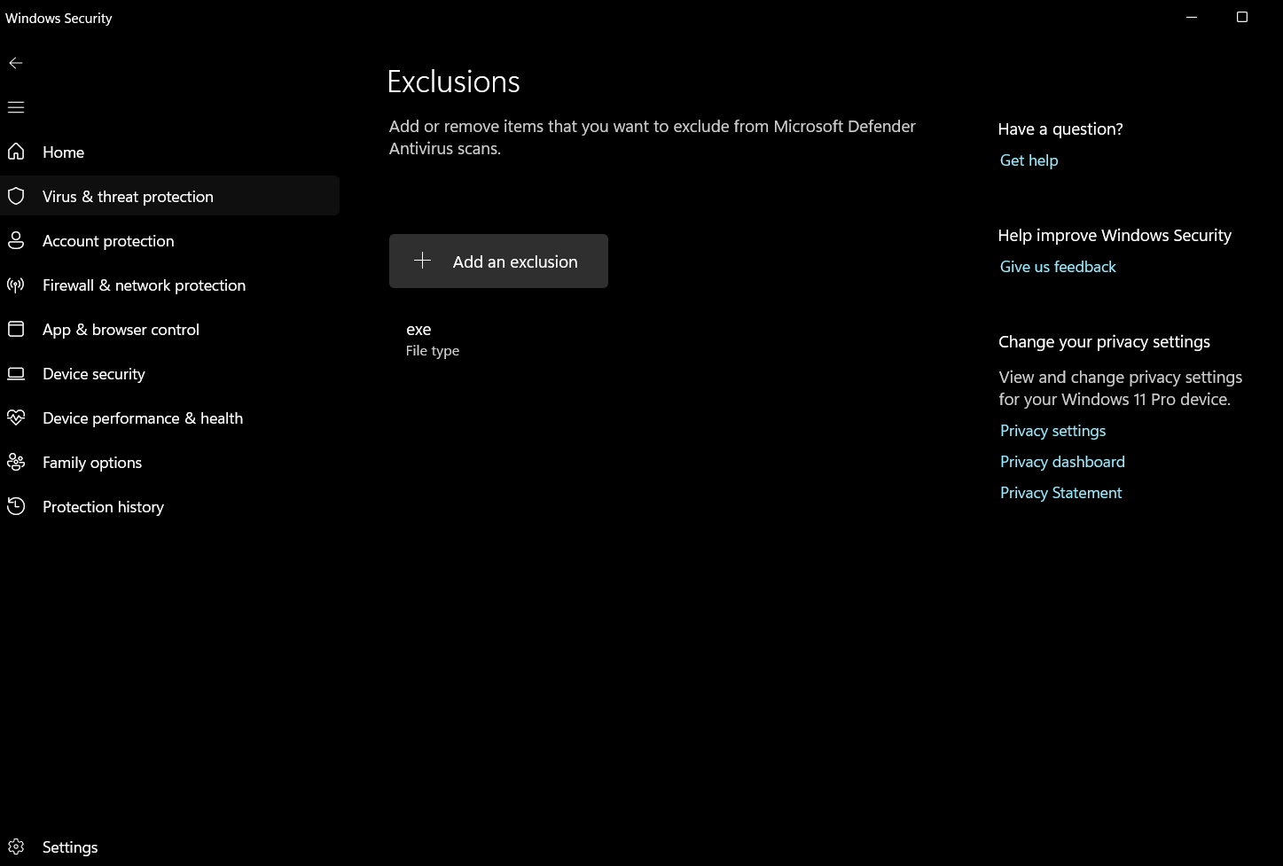Click the Add an exclusion button
This screenshot has width=1283, height=866.
[498, 261]
